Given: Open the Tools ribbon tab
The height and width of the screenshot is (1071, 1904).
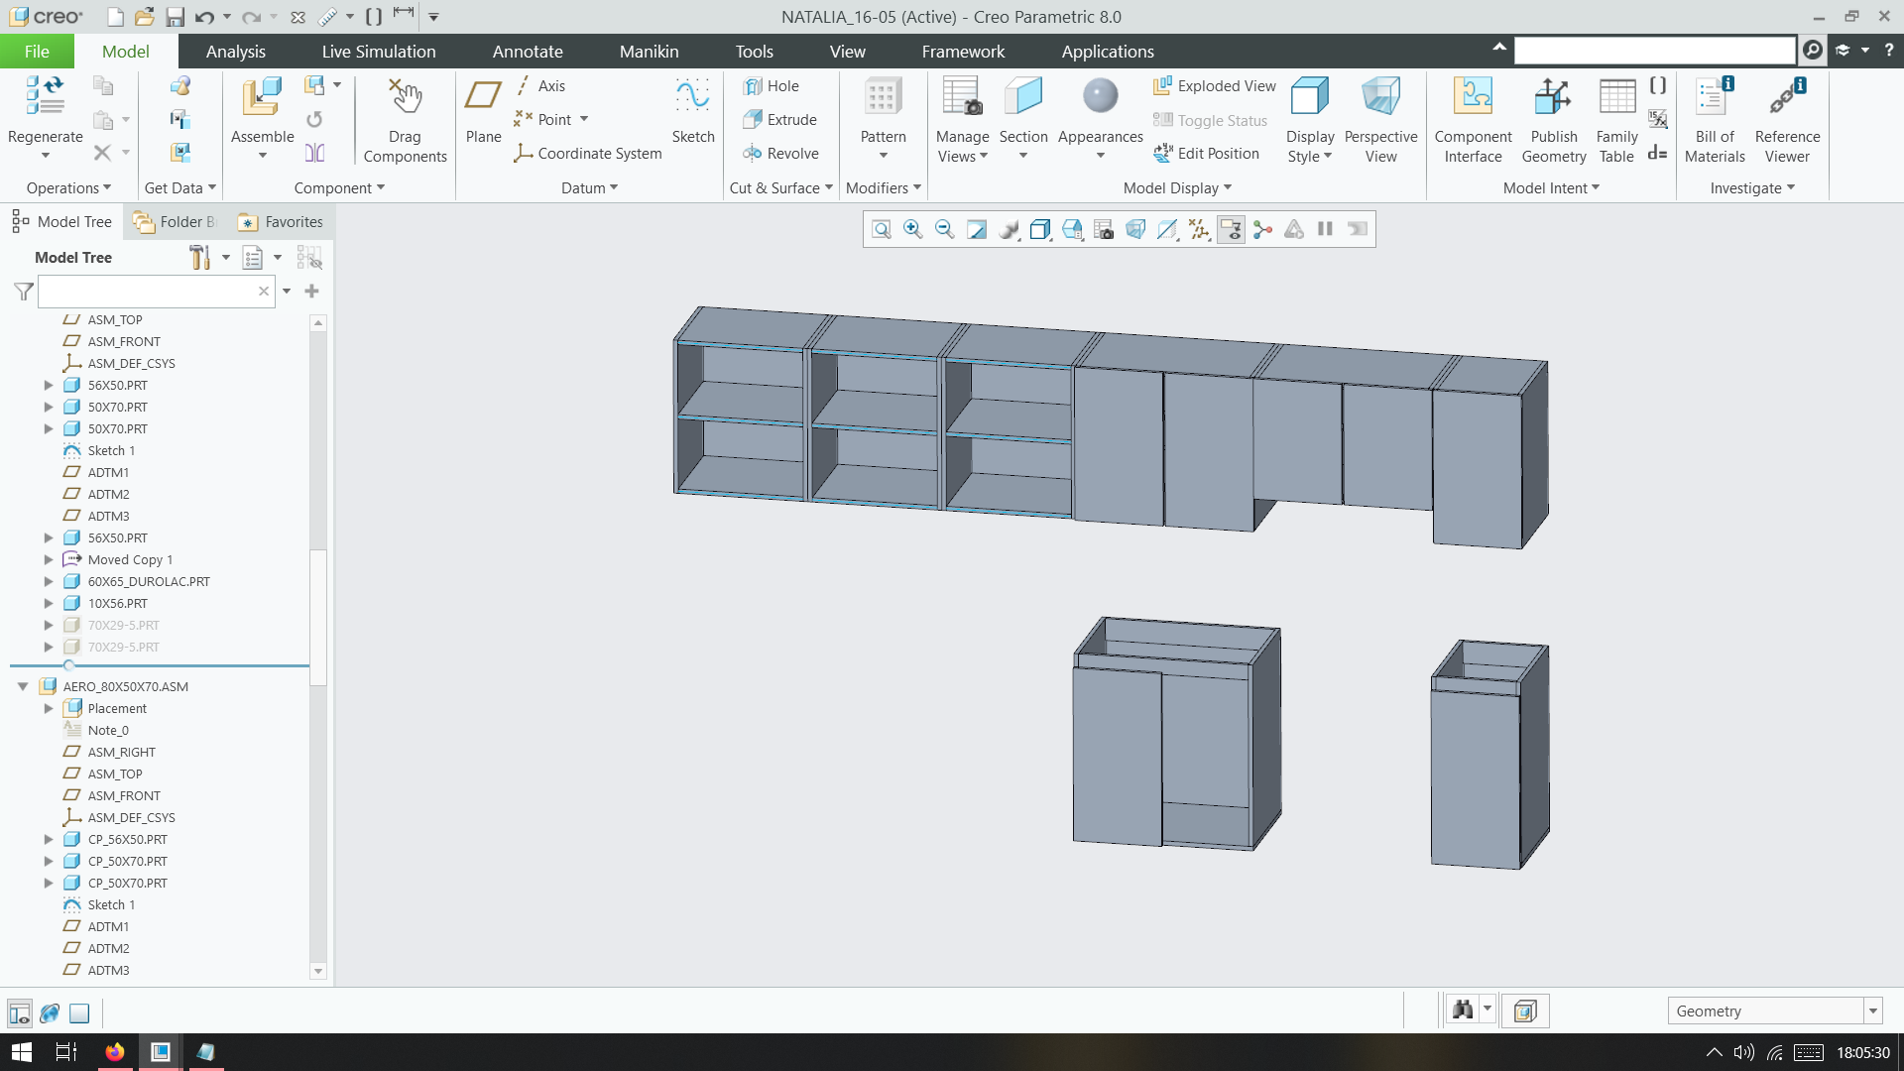Looking at the screenshot, I should pos(754,51).
